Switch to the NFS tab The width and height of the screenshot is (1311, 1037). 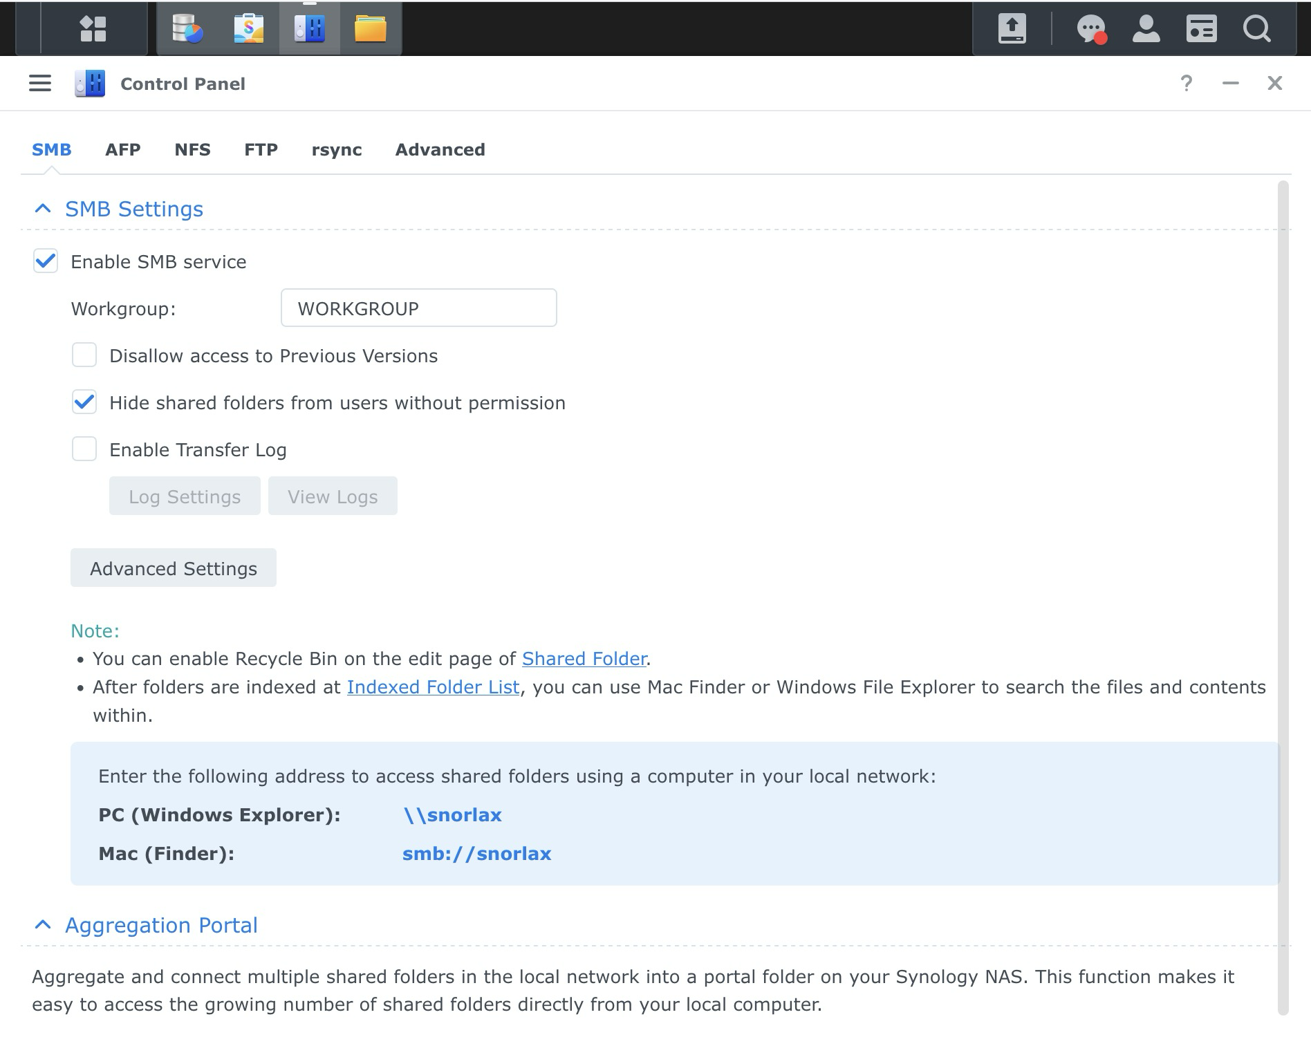tap(192, 149)
